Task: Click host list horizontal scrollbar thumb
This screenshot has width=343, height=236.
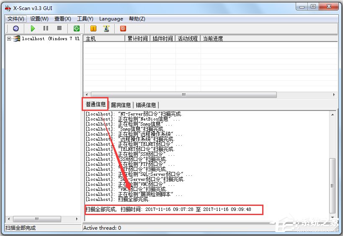Action: 184,95
